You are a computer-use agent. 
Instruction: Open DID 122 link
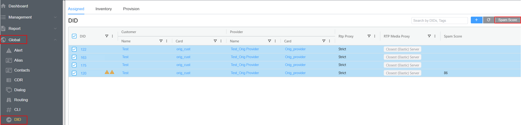pos(84,49)
